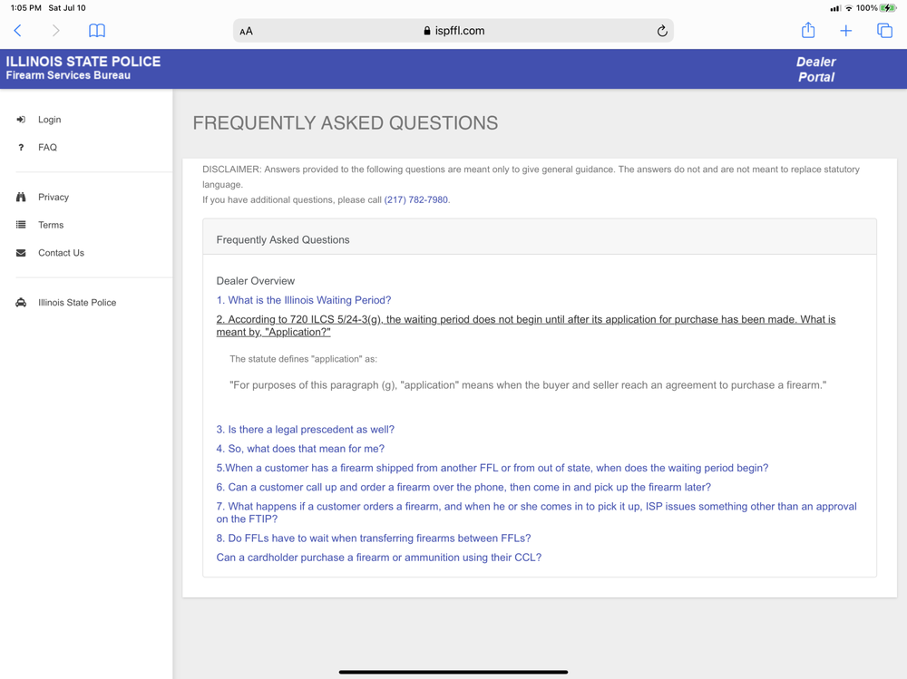
Task: Open a new tab with plus icon
Action: tap(845, 31)
